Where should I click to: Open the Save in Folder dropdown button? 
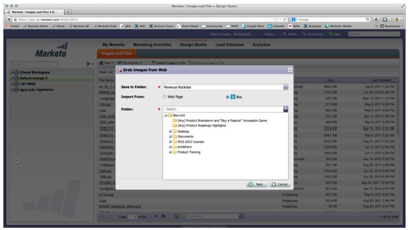click(286, 87)
